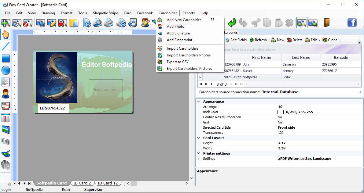Choose Add Photo menu entry

click(x=190, y=27)
